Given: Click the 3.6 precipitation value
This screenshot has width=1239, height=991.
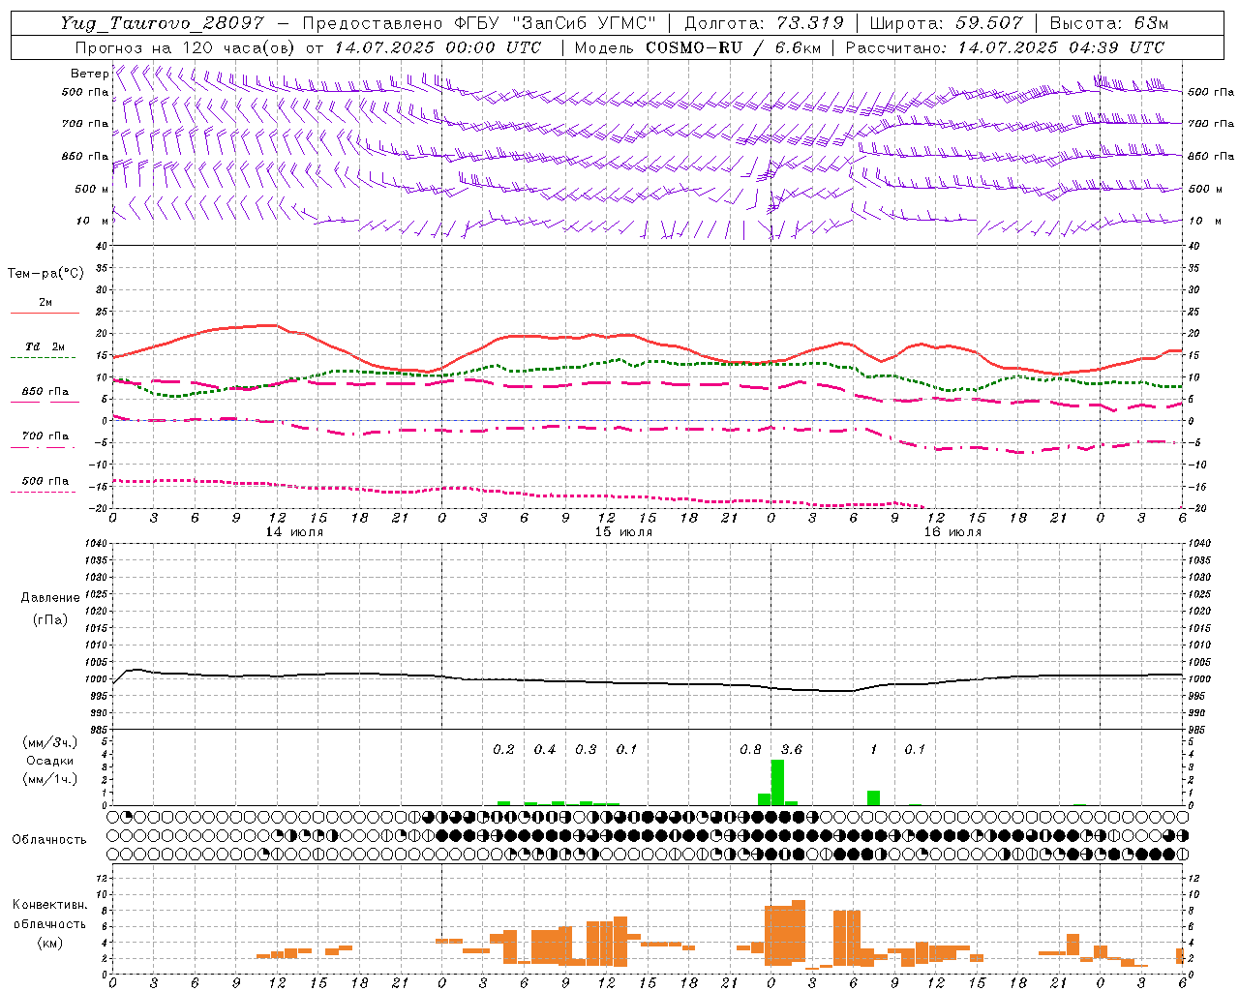Looking at the screenshot, I should [792, 750].
